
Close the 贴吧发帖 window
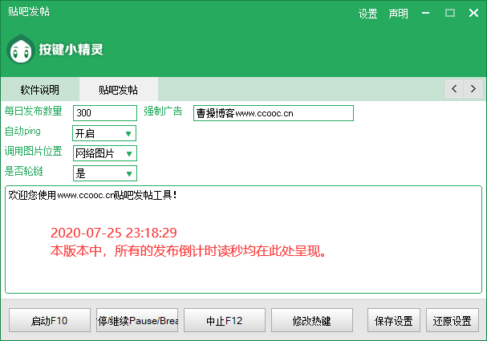click(x=473, y=13)
